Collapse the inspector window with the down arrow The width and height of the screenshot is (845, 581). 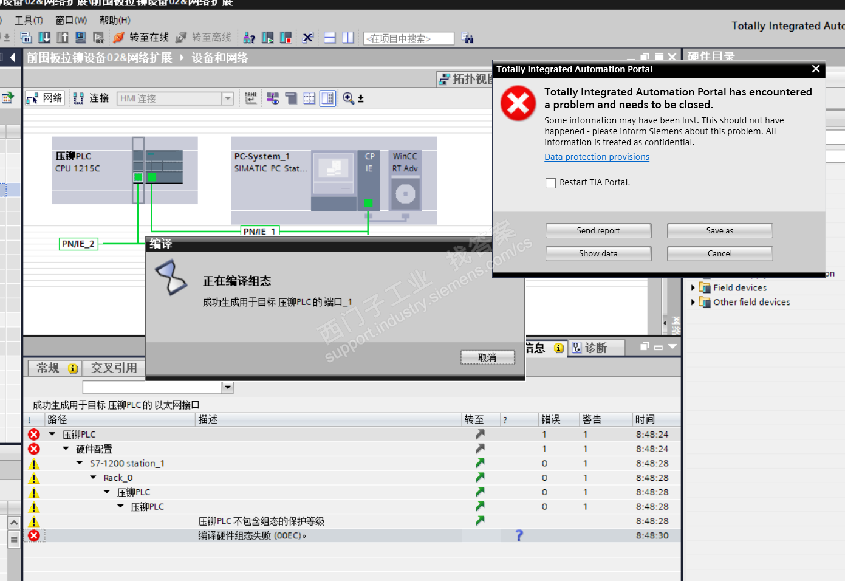tap(672, 346)
